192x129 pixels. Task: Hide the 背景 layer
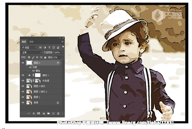(23, 102)
